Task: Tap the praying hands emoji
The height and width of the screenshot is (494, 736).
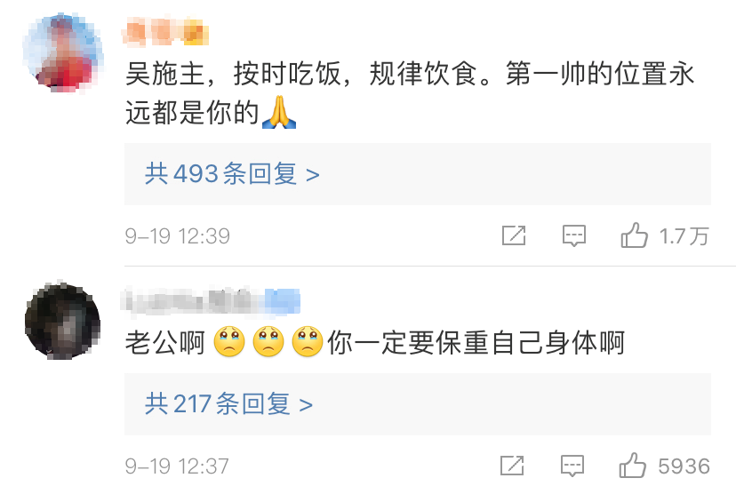Action: click(279, 112)
